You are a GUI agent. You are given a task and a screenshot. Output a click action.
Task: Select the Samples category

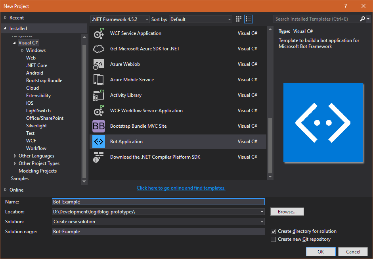[x=20, y=178]
